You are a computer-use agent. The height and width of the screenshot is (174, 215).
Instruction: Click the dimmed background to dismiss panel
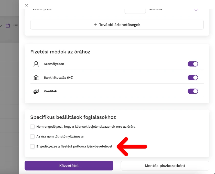[9, 96]
